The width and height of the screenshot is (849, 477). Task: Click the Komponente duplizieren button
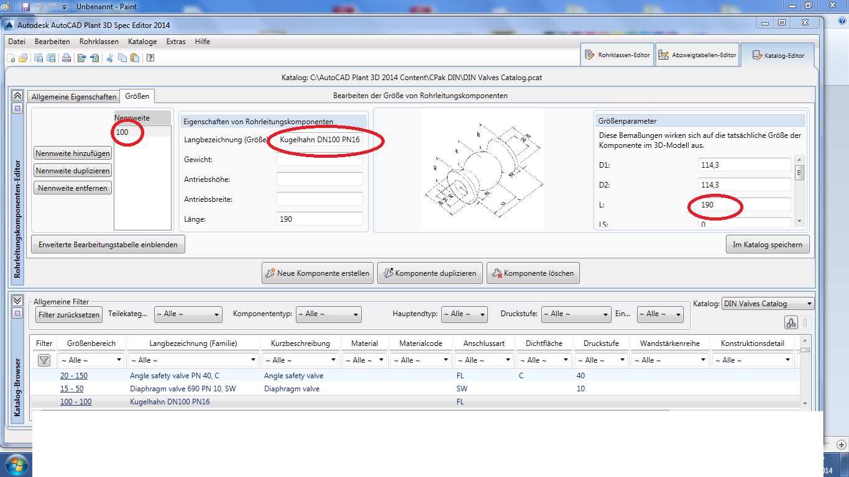[x=430, y=273]
